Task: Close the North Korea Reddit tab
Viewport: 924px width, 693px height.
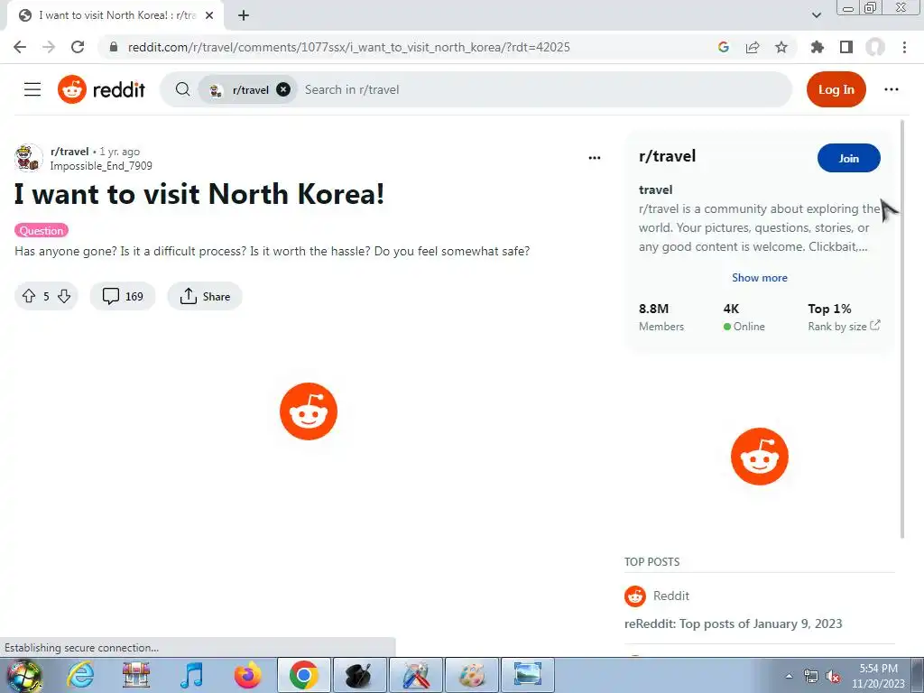Action: (x=209, y=15)
